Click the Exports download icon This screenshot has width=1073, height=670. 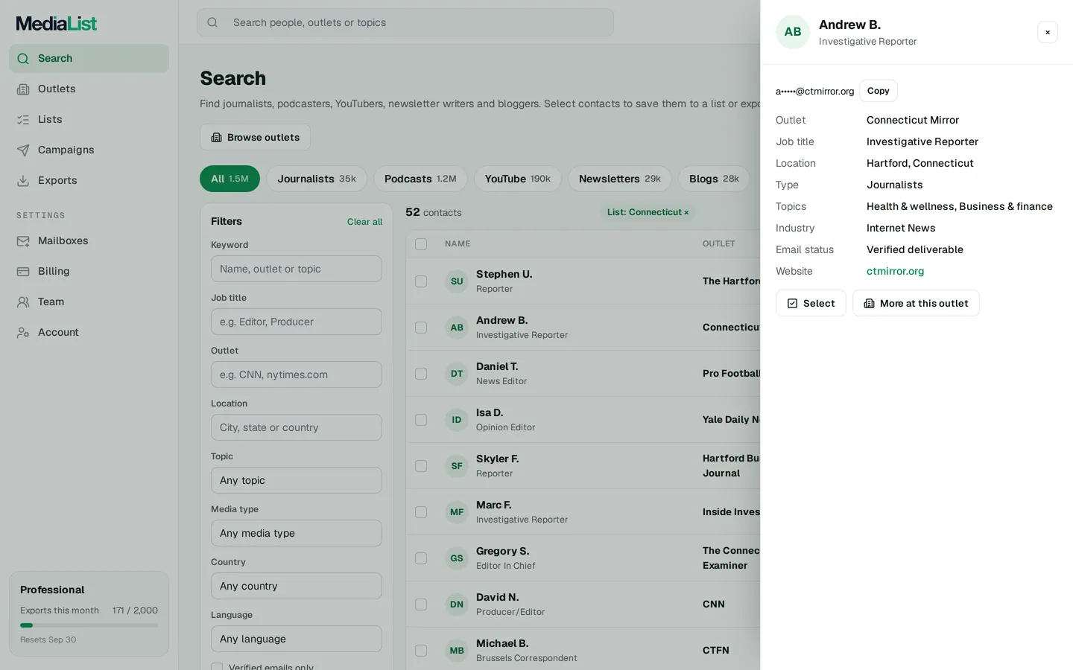pyautogui.click(x=23, y=181)
